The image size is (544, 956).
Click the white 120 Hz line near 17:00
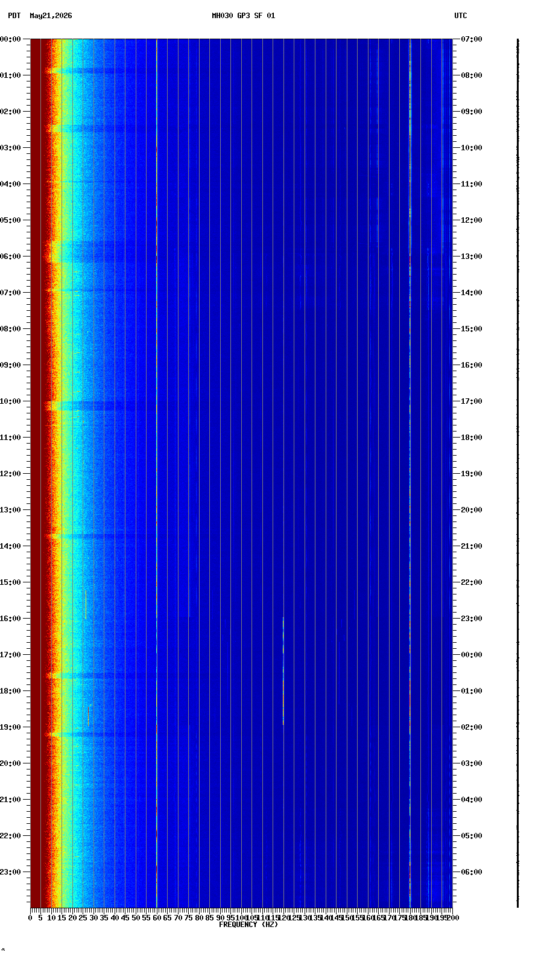tap(283, 671)
